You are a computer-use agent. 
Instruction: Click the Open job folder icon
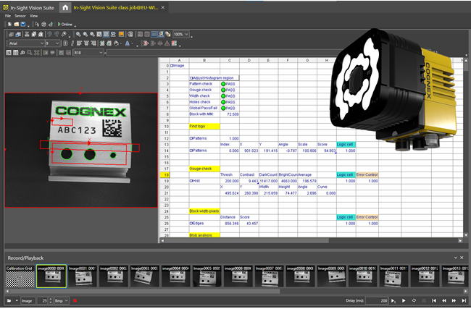pyautogui.click(x=16, y=23)
